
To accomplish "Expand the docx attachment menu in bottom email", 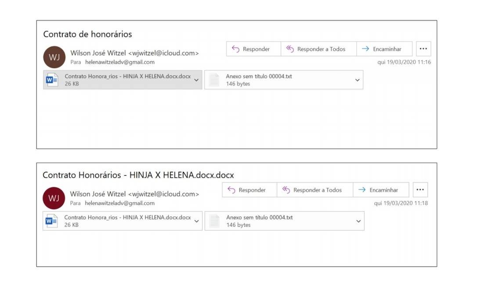I will pos(196,221).
